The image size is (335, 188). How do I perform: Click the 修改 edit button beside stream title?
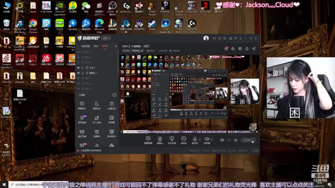click(x=146, y=46)
